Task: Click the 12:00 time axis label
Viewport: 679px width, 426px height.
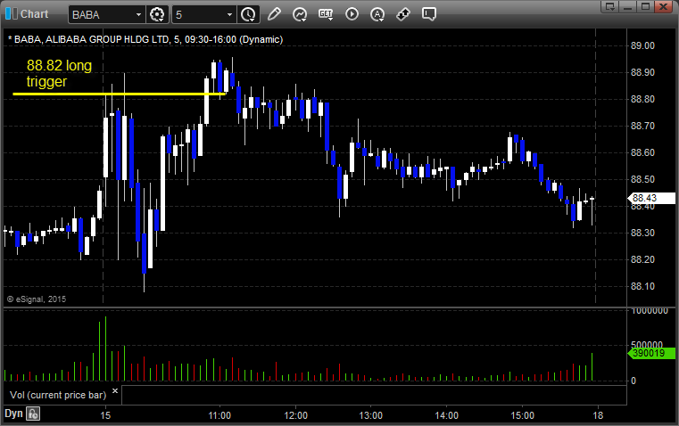Action: coord(295,415)
